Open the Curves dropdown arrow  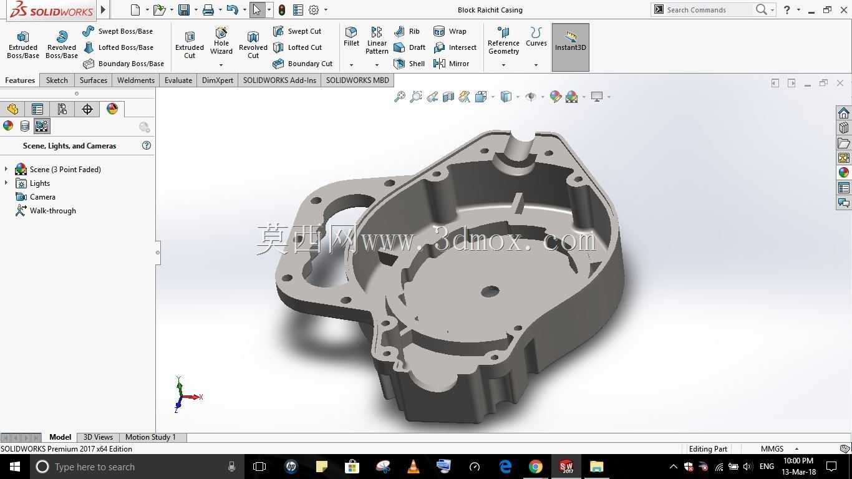536,65
